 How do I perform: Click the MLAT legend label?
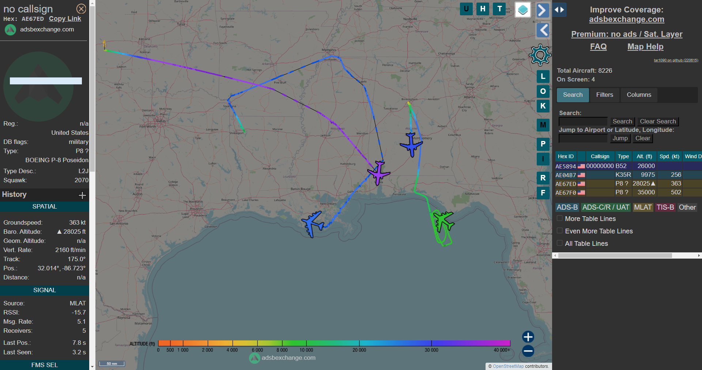[x=643, y=207]
